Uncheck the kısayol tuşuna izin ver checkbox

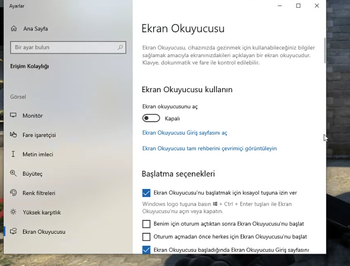point(146,193)
